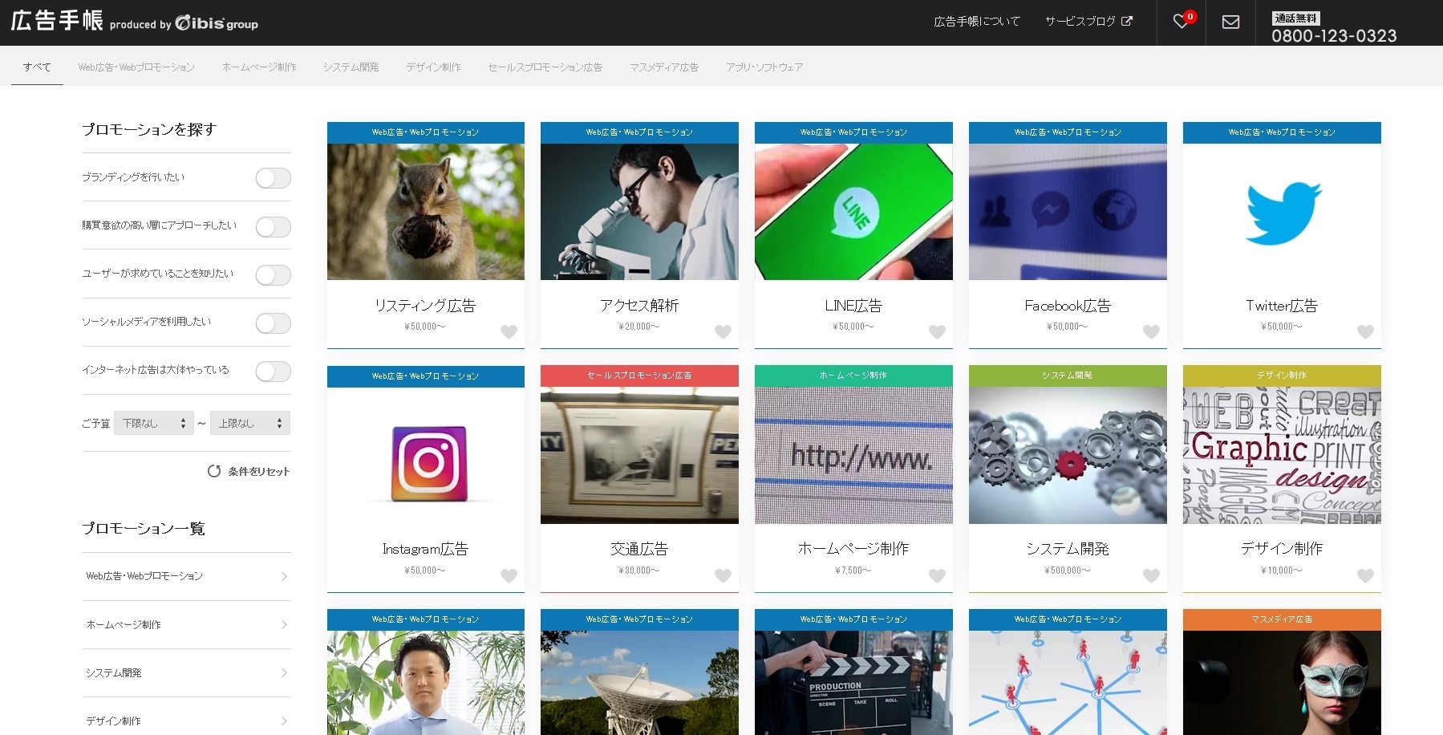Click the ¥500,000〜 price text
Viewport: 1443px width, 735px height.
point(1068,571)
